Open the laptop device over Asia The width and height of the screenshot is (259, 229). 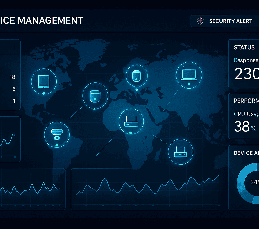(189, 74)
